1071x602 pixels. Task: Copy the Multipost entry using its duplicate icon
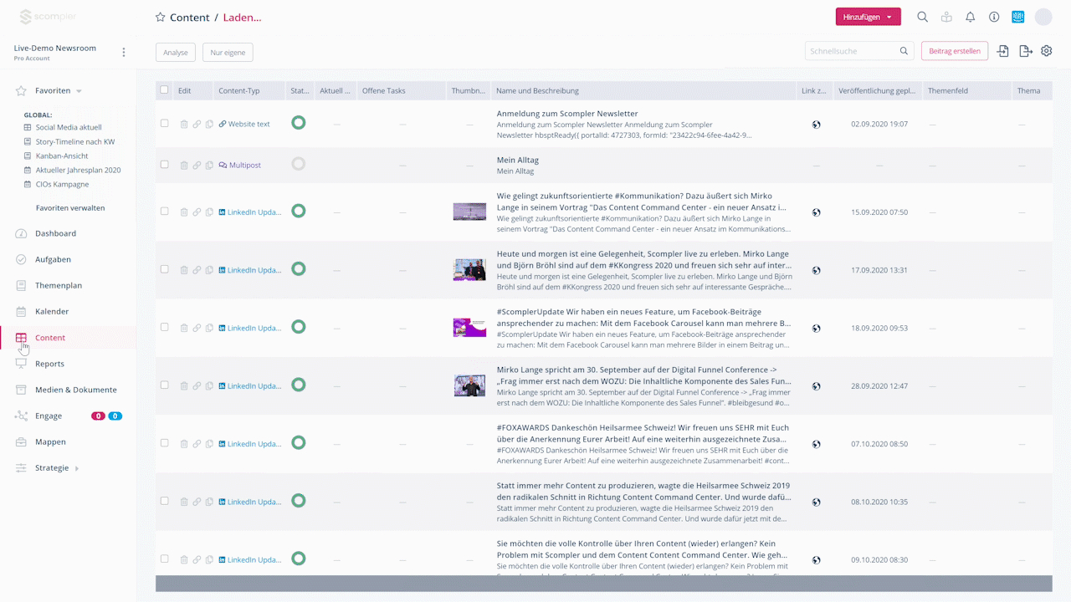click(208, 164)
